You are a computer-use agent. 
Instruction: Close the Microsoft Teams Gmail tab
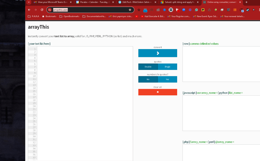tap(71, 2)
